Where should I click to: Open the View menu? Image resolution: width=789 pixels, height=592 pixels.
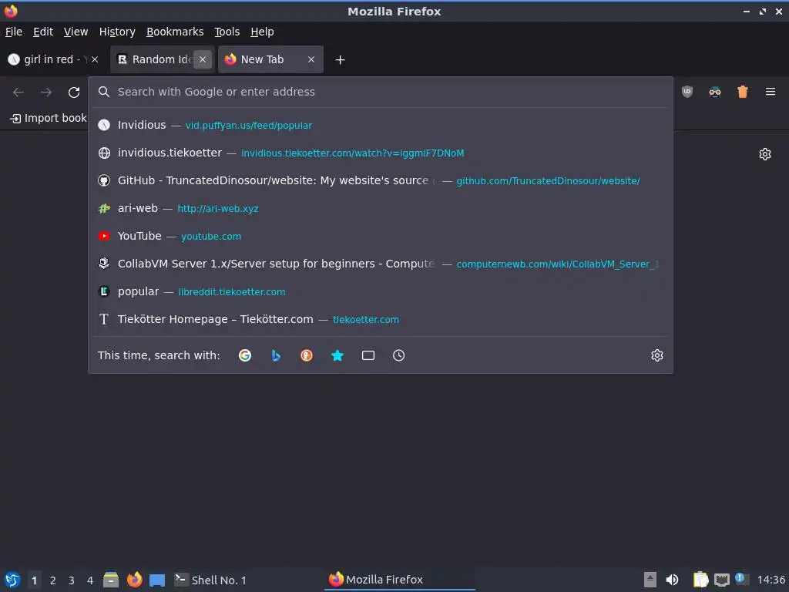pos(76,32)
